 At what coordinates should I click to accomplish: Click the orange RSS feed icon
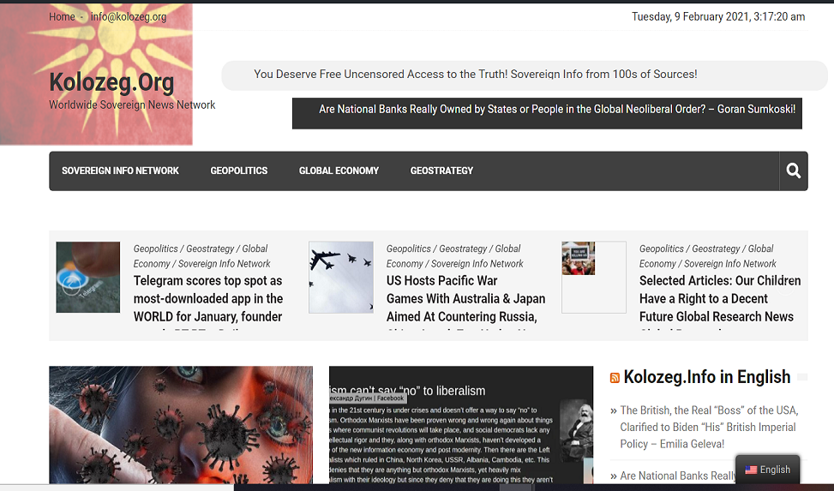(615, 378)
